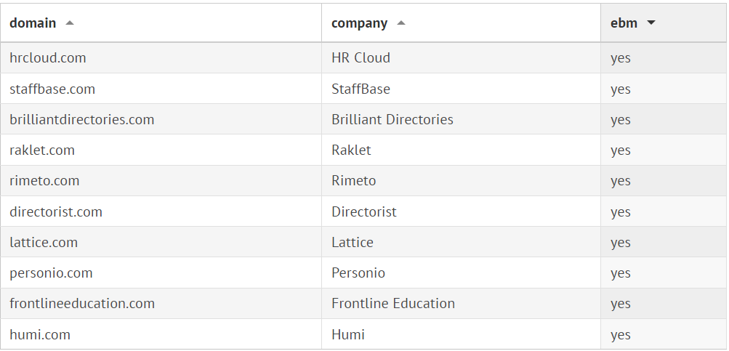
Task: Select the Frontline Education company cell
Action: click(393, 304)
